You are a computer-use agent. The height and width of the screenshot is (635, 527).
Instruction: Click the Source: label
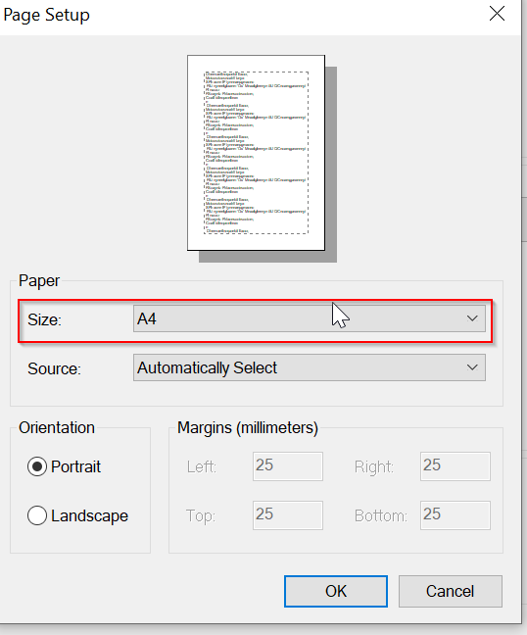[54, 368]
